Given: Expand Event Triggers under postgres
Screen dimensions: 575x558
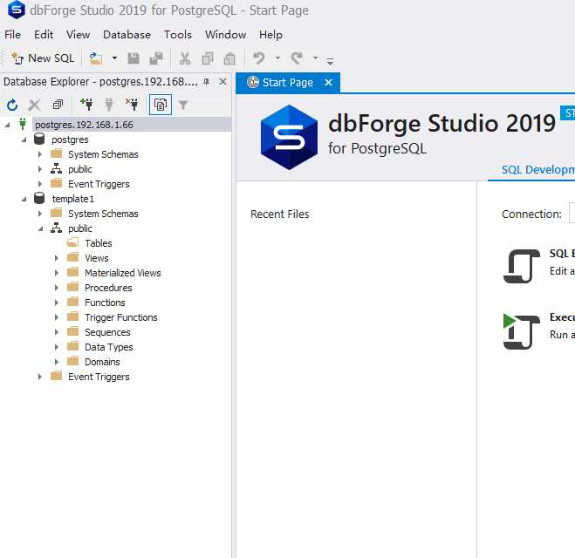Looking at the screenshot, I should (x=40, y=184).
